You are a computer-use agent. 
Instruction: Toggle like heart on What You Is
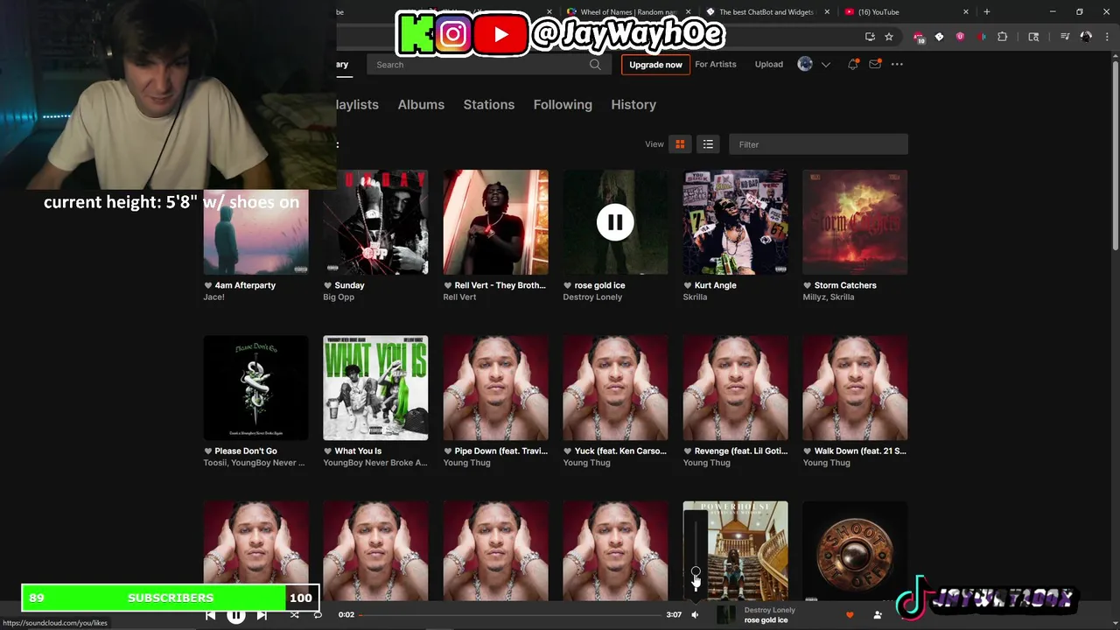pos(328,451)
